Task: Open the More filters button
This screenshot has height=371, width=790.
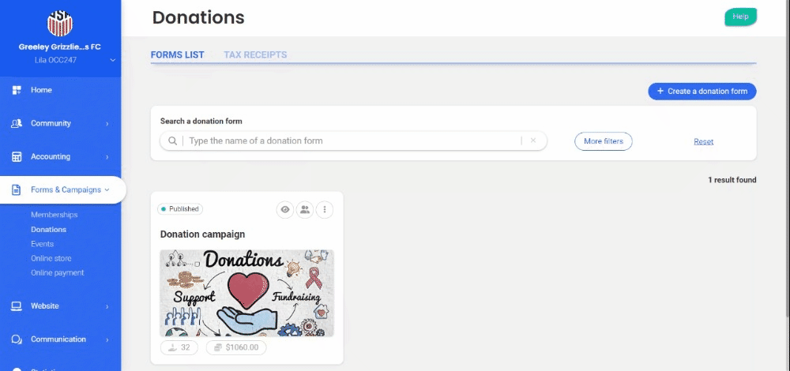Action: [x=604, y=141]
